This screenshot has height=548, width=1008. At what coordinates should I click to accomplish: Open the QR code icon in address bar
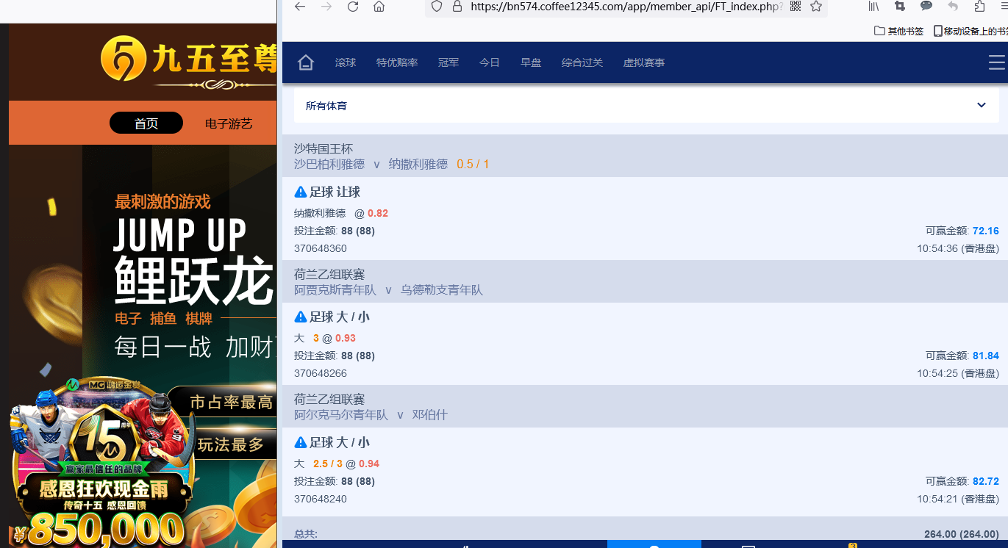(x=795, y=7)
